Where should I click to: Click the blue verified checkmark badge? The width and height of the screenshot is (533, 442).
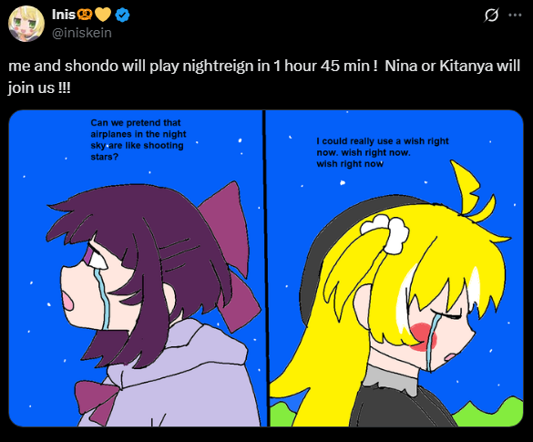point(122,15)
